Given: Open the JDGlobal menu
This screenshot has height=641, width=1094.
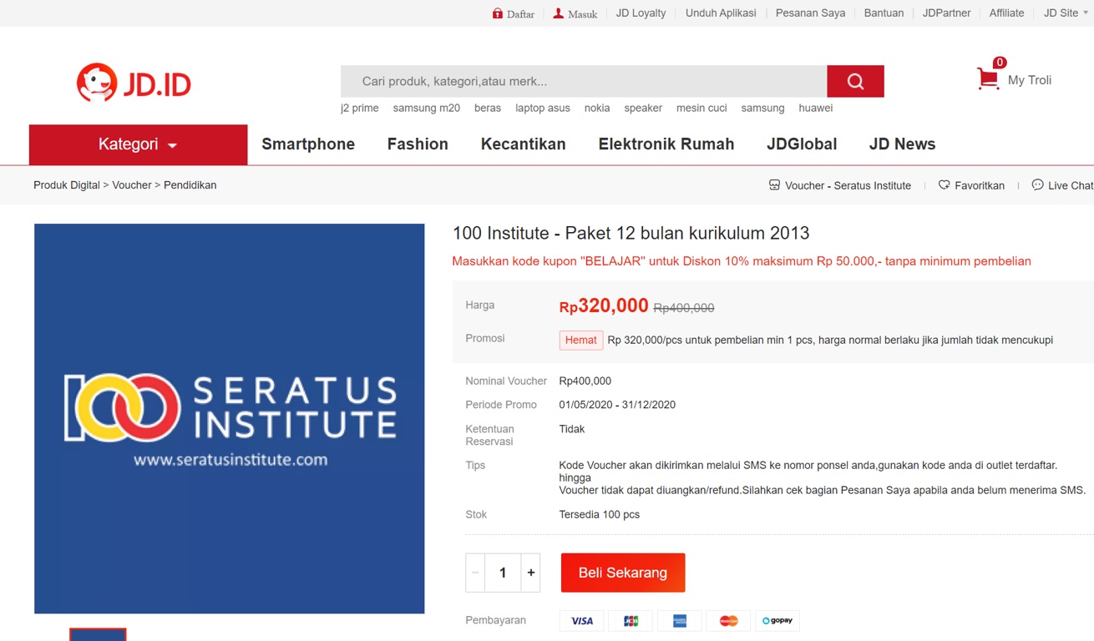Looking at the screenshot, I should coord(802,144).
